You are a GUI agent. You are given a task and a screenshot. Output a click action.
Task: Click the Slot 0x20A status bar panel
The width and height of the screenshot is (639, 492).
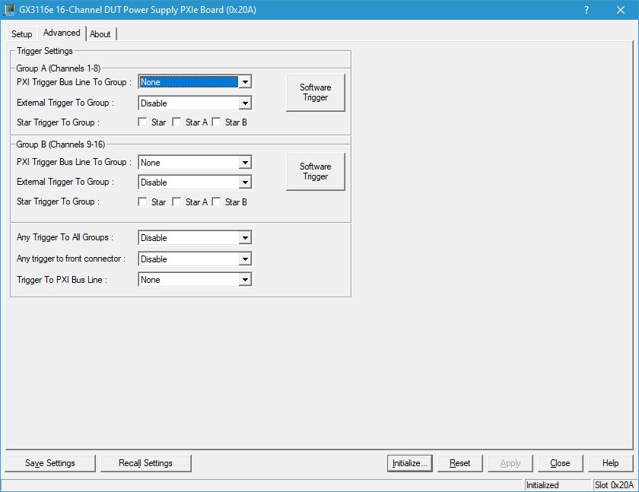tap(613, 485)
